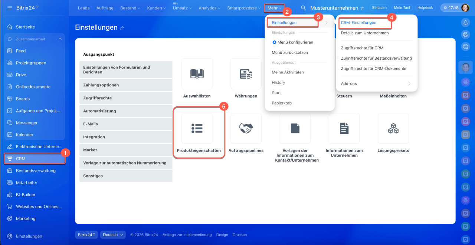
Task: Choose Zugriffsrechte für CRM
Action: (x=362, y=48)
